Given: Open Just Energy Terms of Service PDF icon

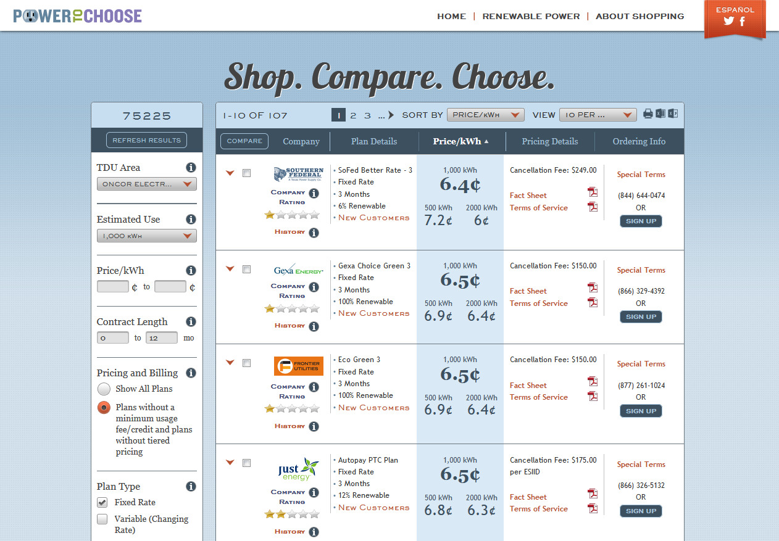Looking at the screenshot, I should (593, 508).
